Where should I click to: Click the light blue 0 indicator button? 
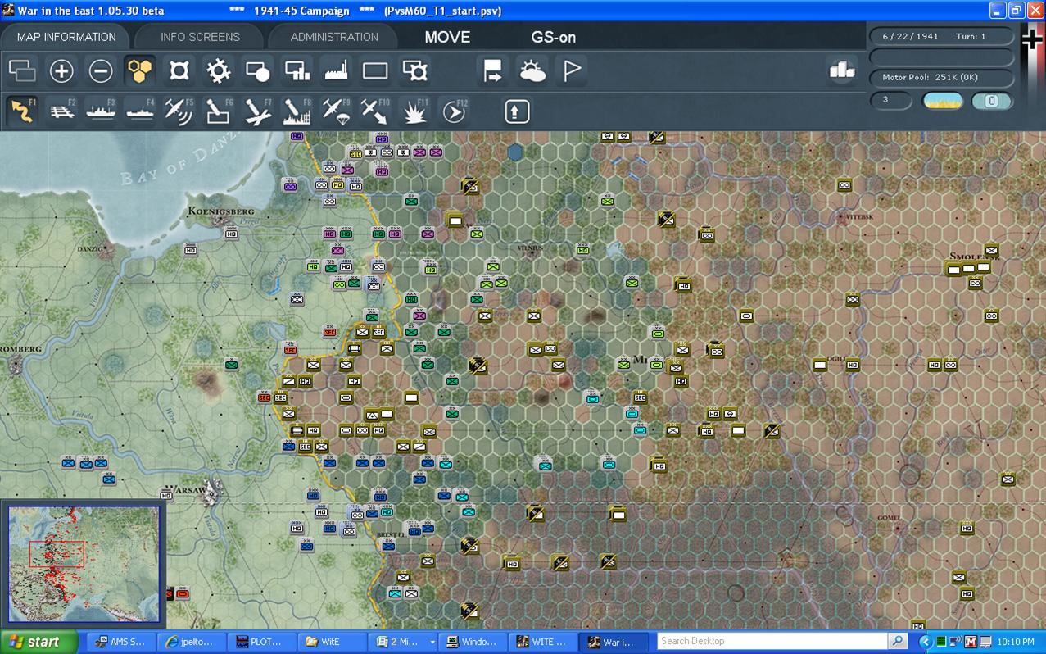point(991,101)
